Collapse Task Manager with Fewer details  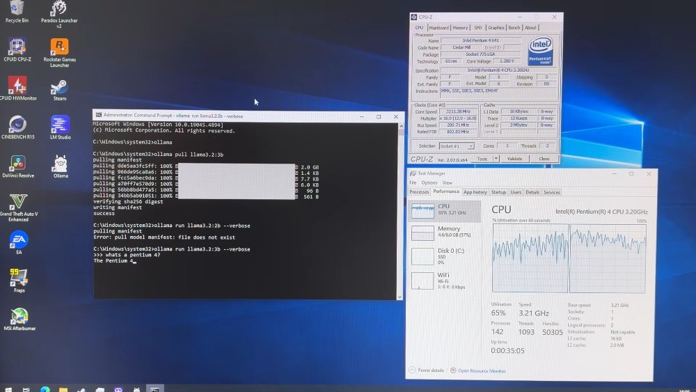(x=426, y=370)
